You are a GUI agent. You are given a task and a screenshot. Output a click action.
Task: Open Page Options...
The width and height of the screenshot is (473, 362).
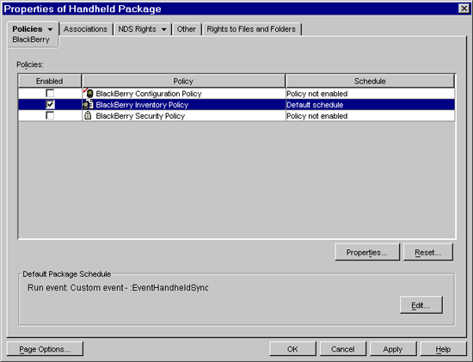pos(45,349)
